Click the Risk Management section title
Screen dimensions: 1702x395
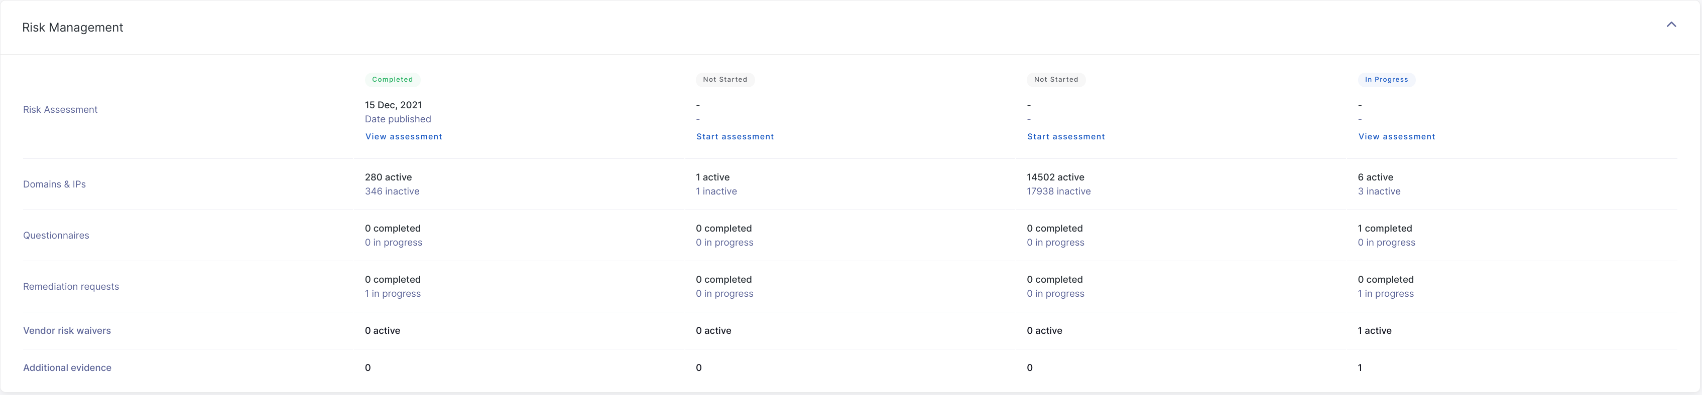coord(73,27)
